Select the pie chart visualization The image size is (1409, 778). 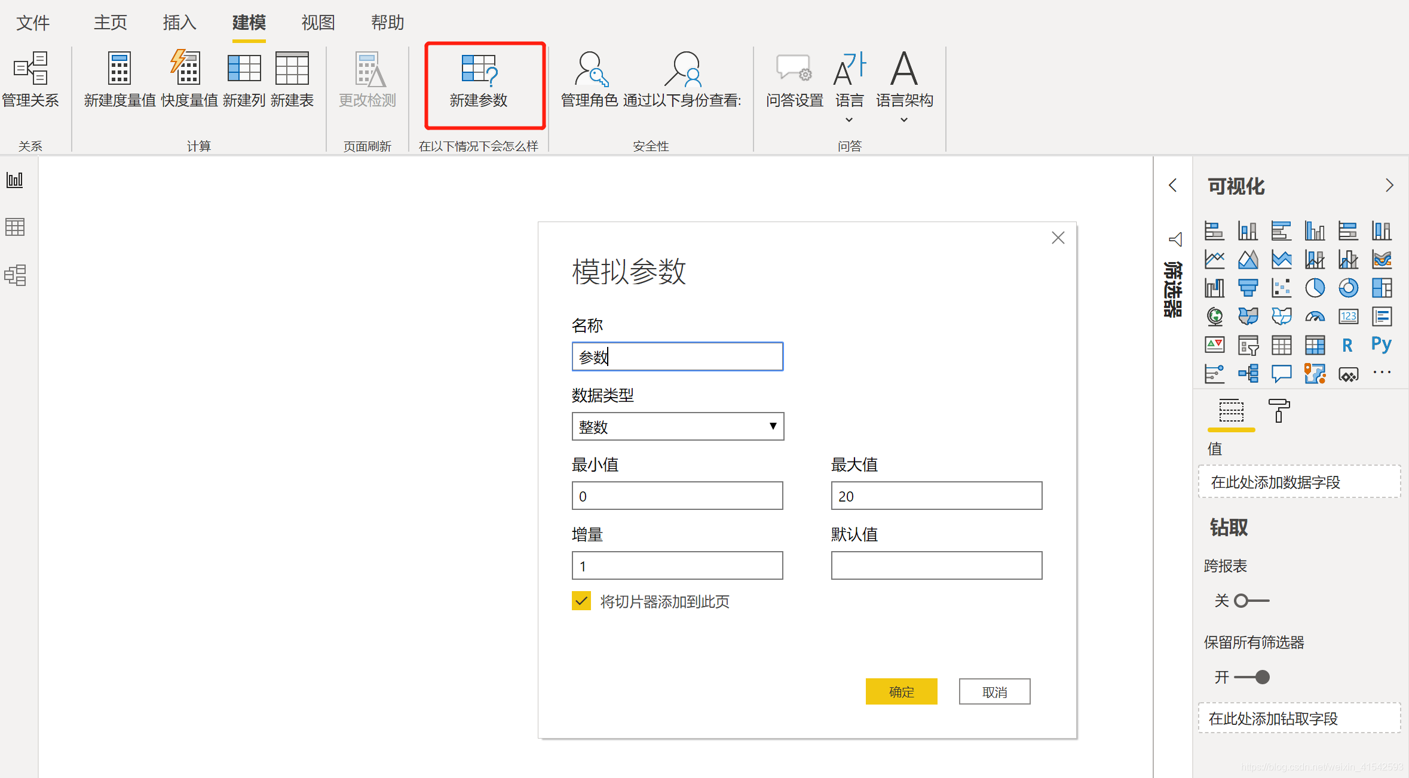click(x=1315, y=288)
